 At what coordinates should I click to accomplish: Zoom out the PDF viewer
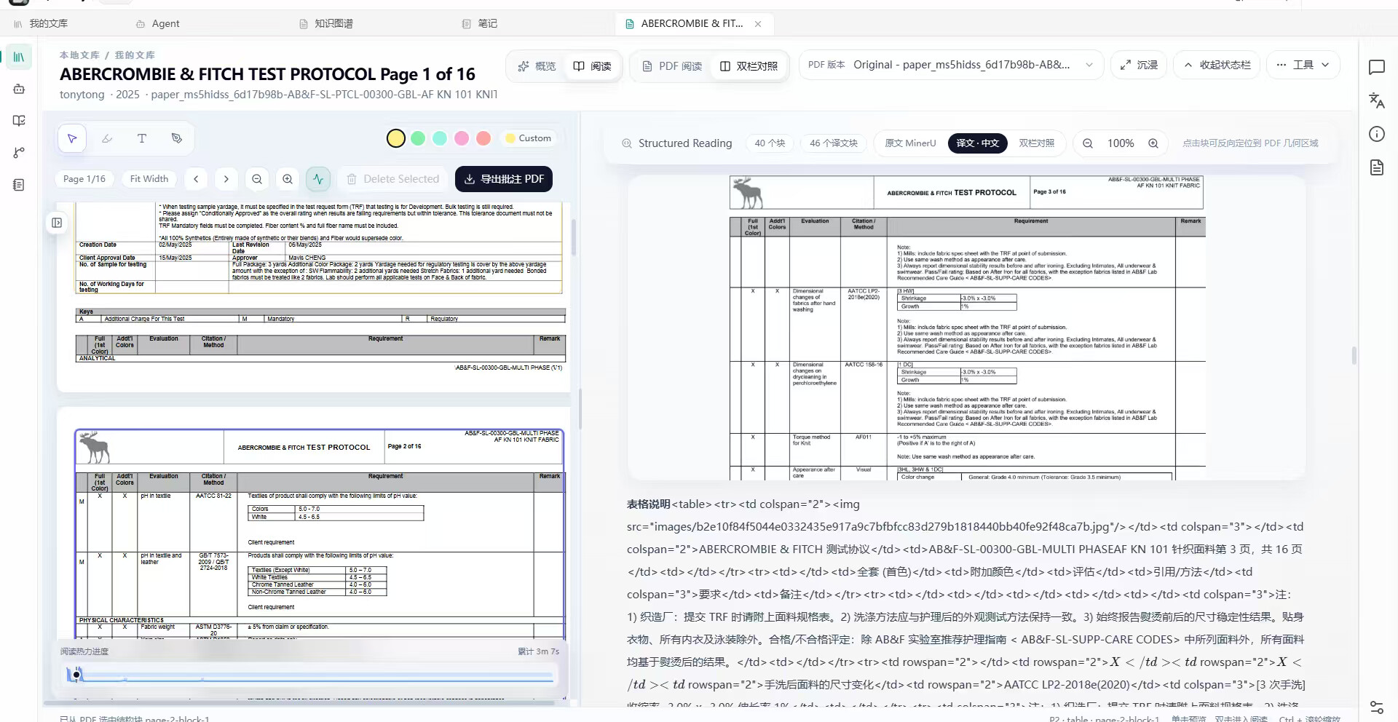(257, 179)
